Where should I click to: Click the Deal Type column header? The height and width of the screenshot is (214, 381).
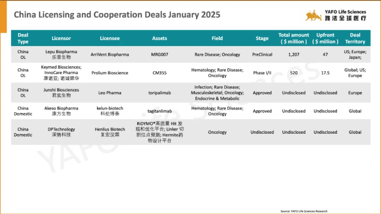[x=23, y=38]
